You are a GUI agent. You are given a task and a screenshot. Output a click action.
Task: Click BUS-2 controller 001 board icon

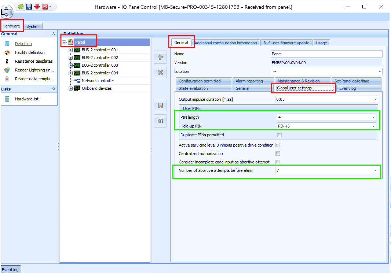point(77,50)
